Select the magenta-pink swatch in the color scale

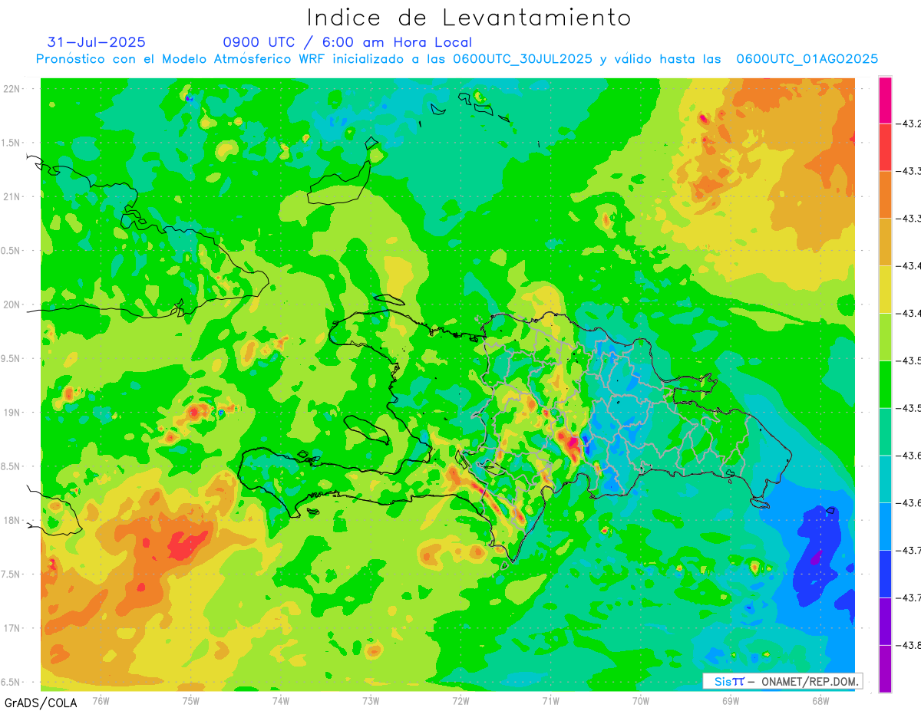[885, 100]
